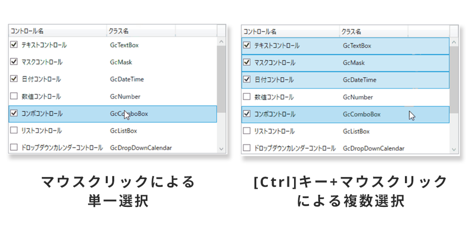The image size is (466, 233).
Task: Uncheck マスクコントロール checkbox in right list
Action: tap(247, 62)
